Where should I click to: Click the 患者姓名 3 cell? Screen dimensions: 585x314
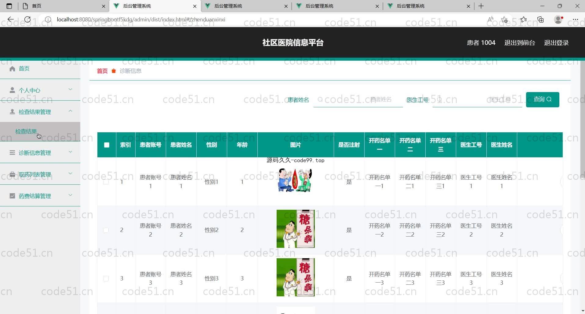click(x=181, y=278)
